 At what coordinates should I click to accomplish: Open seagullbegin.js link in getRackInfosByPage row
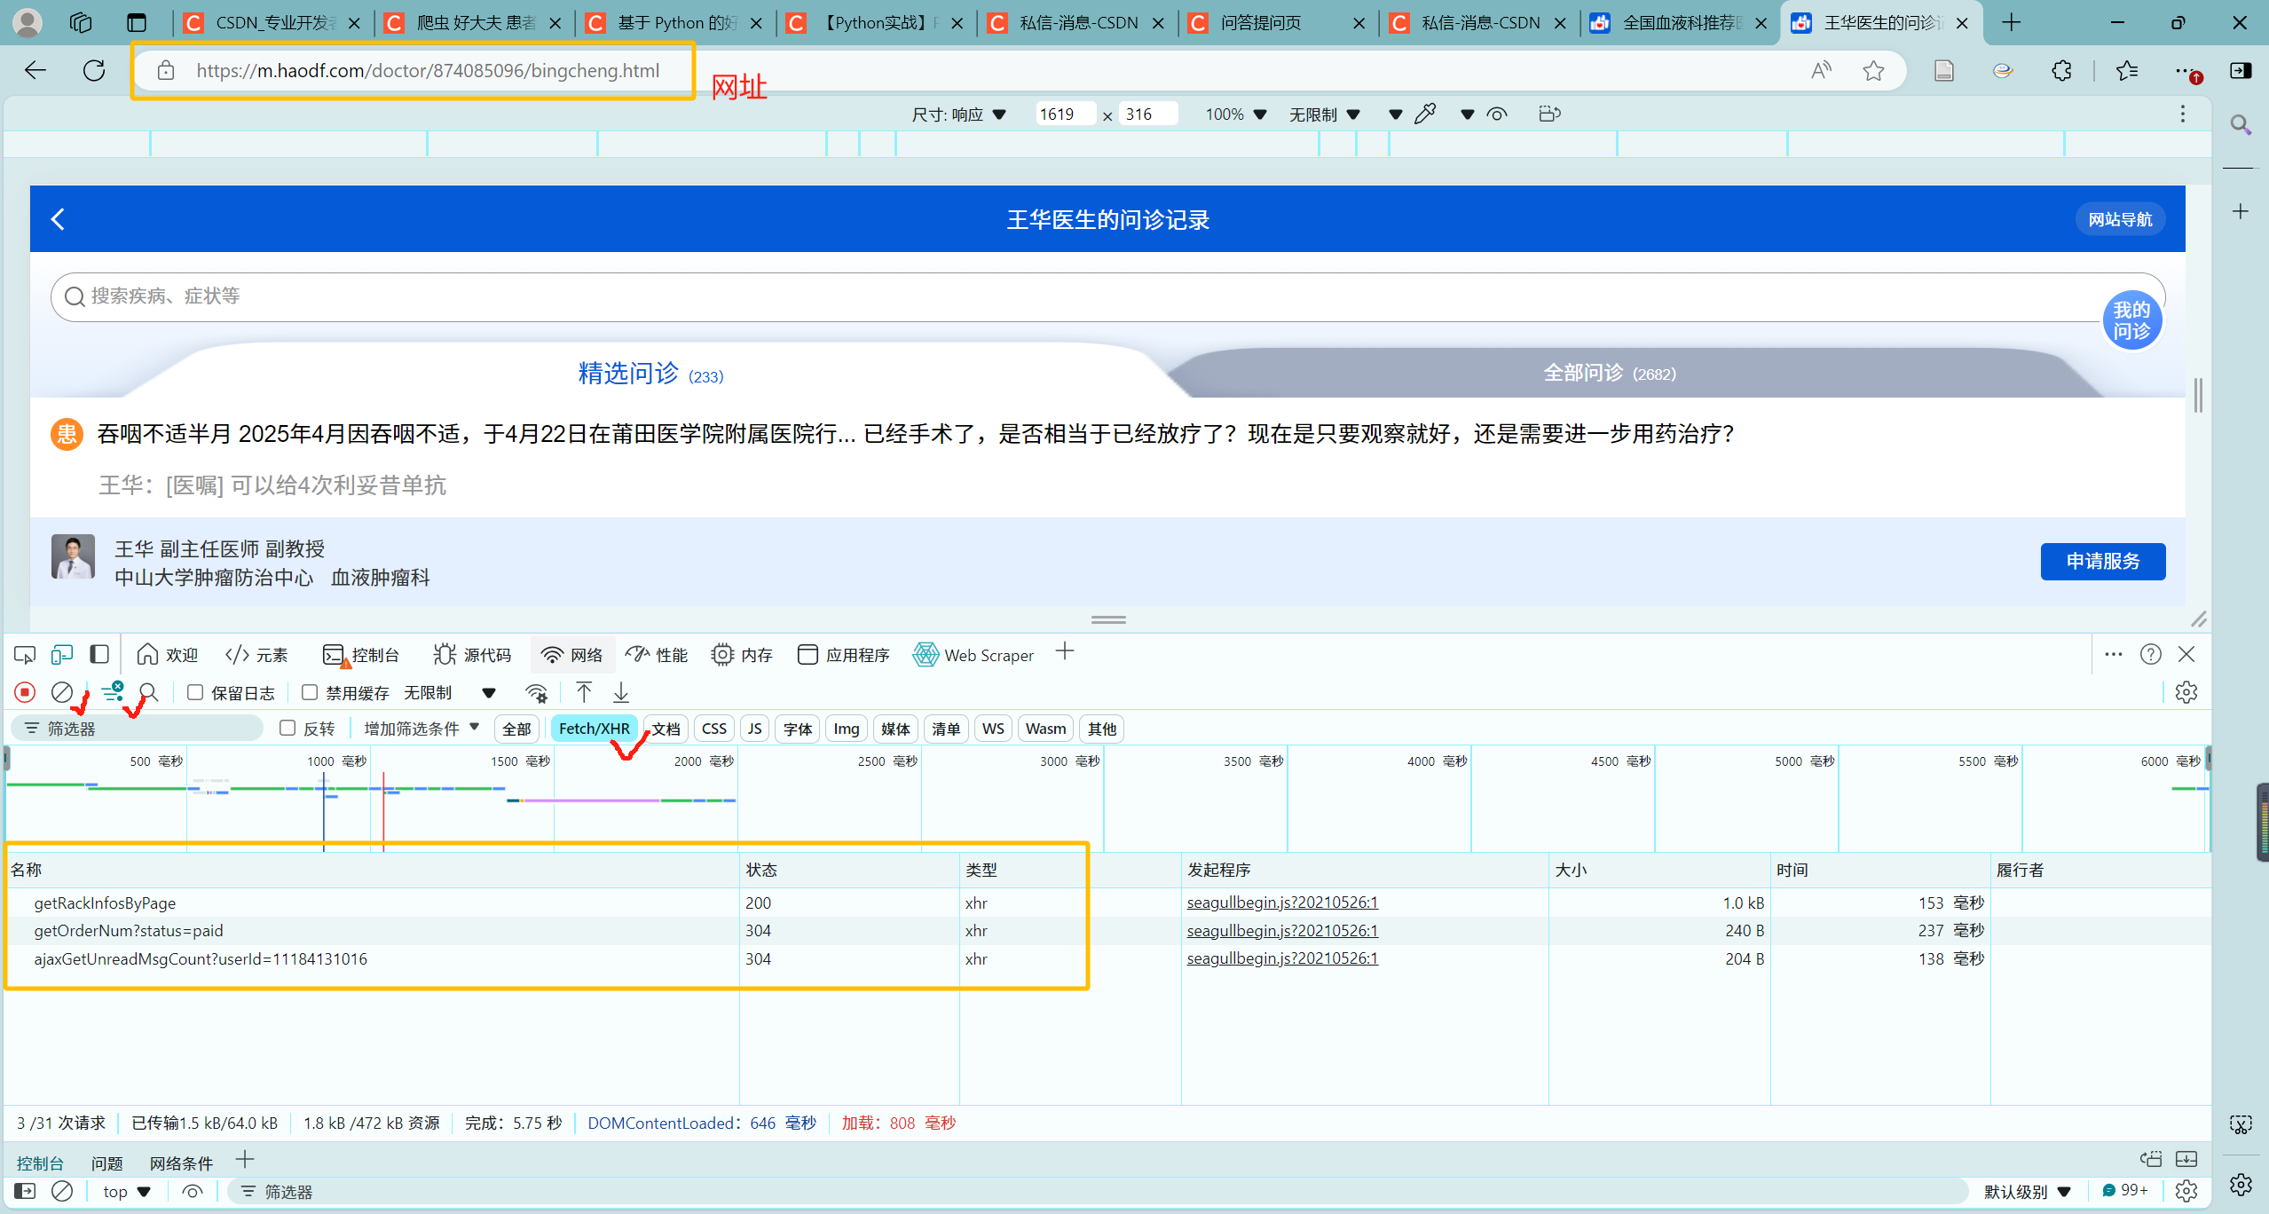coord(1282,903)
